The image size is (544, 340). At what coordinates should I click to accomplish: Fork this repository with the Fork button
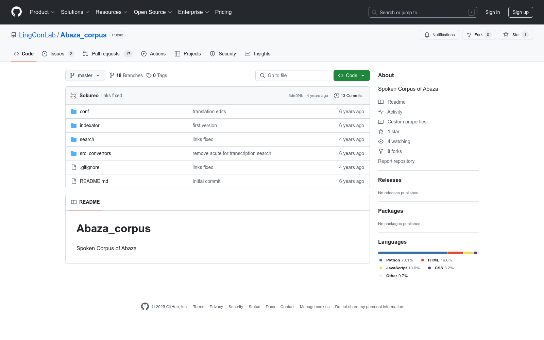[479, 35]
